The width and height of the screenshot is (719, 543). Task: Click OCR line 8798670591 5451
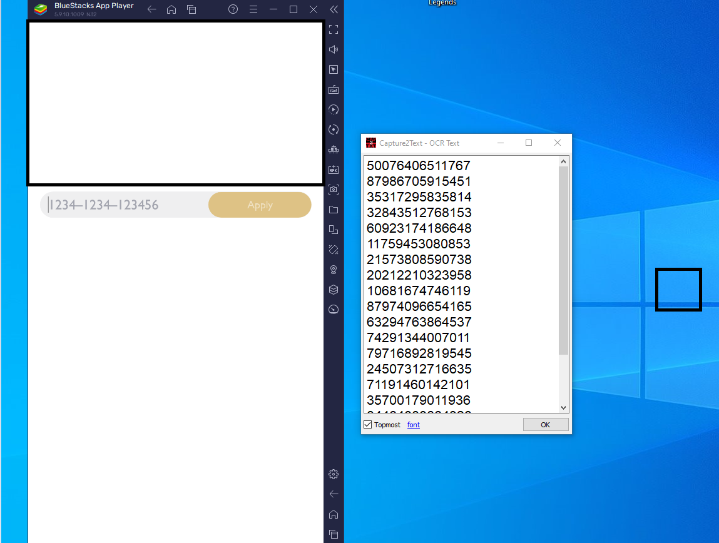[x=419, y=181]
